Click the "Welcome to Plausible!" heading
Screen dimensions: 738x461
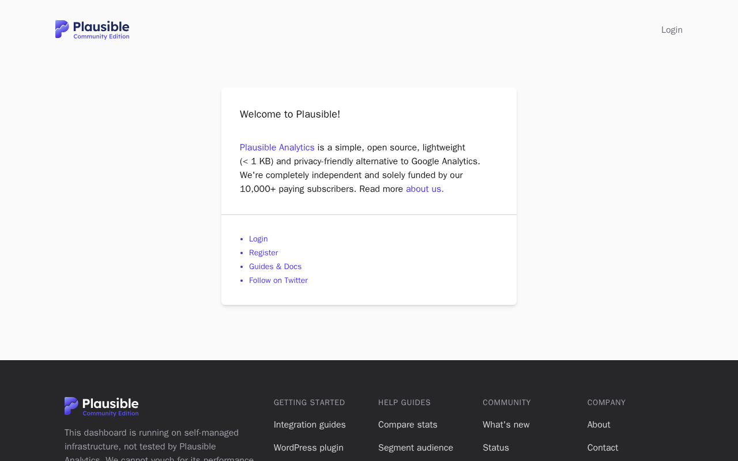[x=290, y=114]
